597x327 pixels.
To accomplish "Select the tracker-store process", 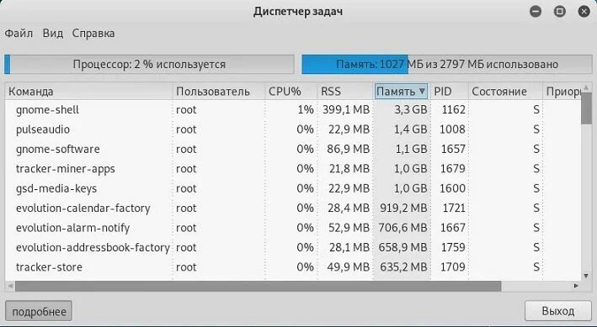I will pos(293,267).
